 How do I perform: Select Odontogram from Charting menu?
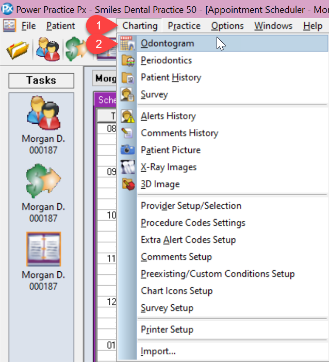[x=223, y=43]
